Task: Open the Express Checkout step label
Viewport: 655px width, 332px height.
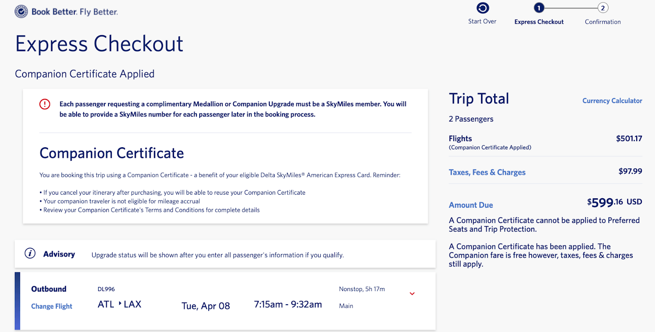Action: pyautogui.click(x=539, y=22)
